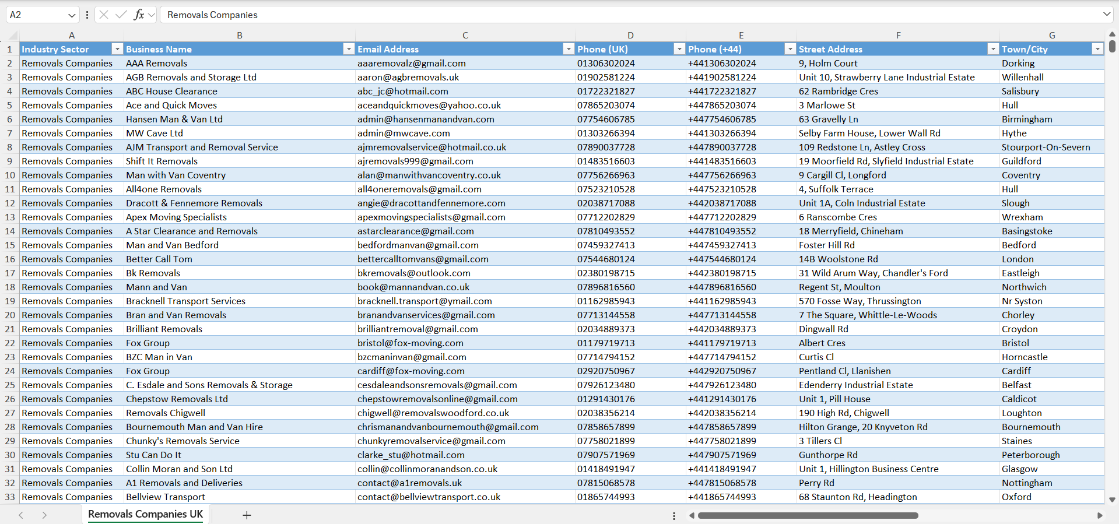
Task: Click the horizontal scrollbar right arrow
Action: (x=1100, y=516)
